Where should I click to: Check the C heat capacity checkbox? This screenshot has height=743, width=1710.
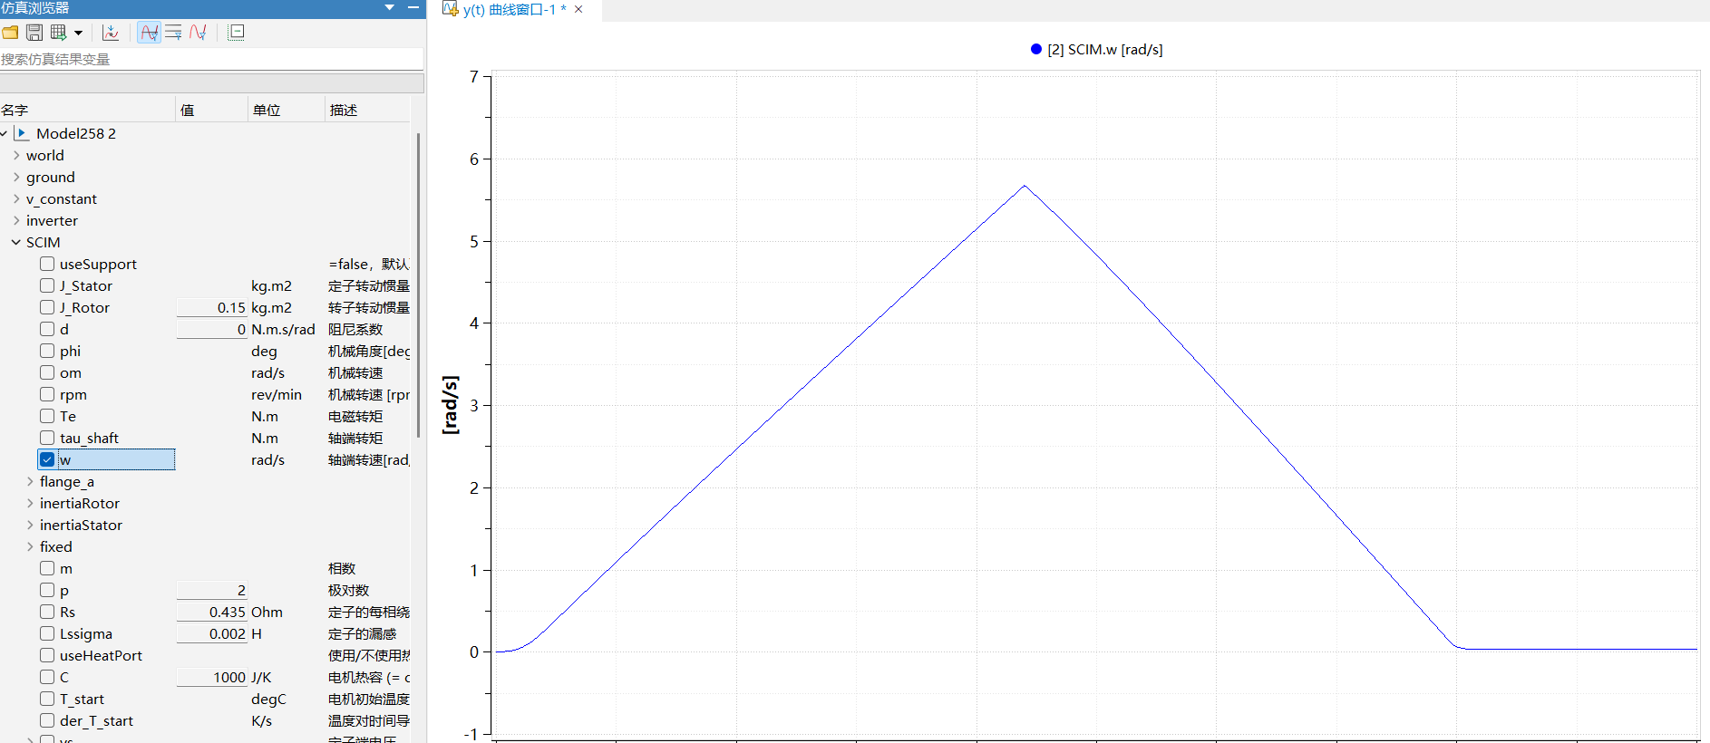(x=47, y=677)
